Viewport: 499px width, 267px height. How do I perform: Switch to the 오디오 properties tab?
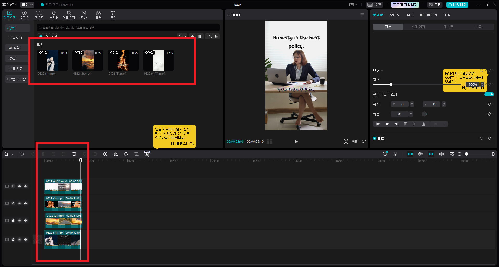coord(395,15)
